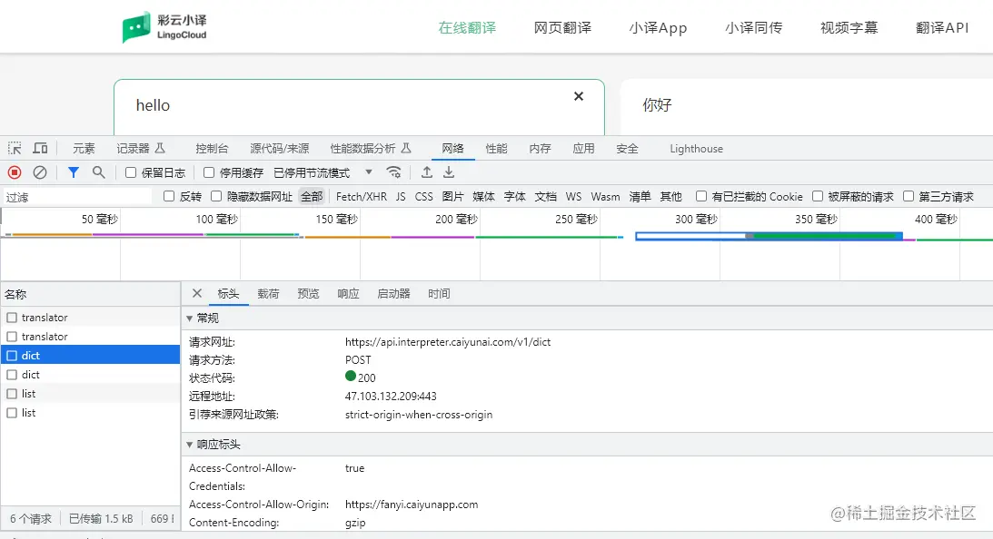
Task: Click the 名称 column header
Action: [x=91, y=294]
